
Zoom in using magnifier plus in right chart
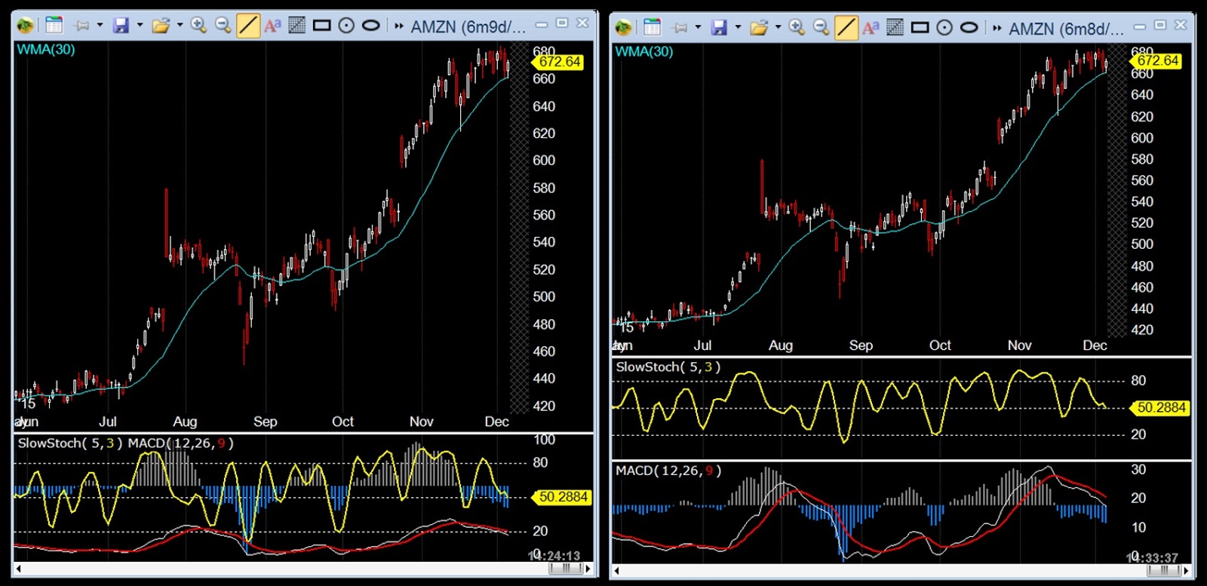point(797,28)
